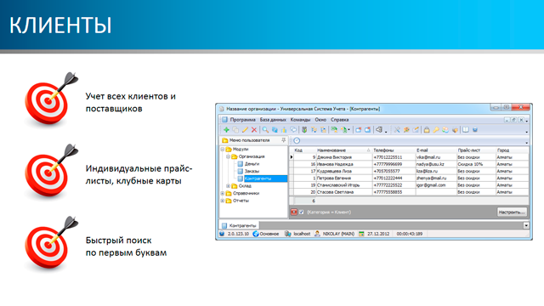Viewport: 544px width, 306px height.
Task: Expand the Отчеты folder node
Action: (x=223, y=201)
